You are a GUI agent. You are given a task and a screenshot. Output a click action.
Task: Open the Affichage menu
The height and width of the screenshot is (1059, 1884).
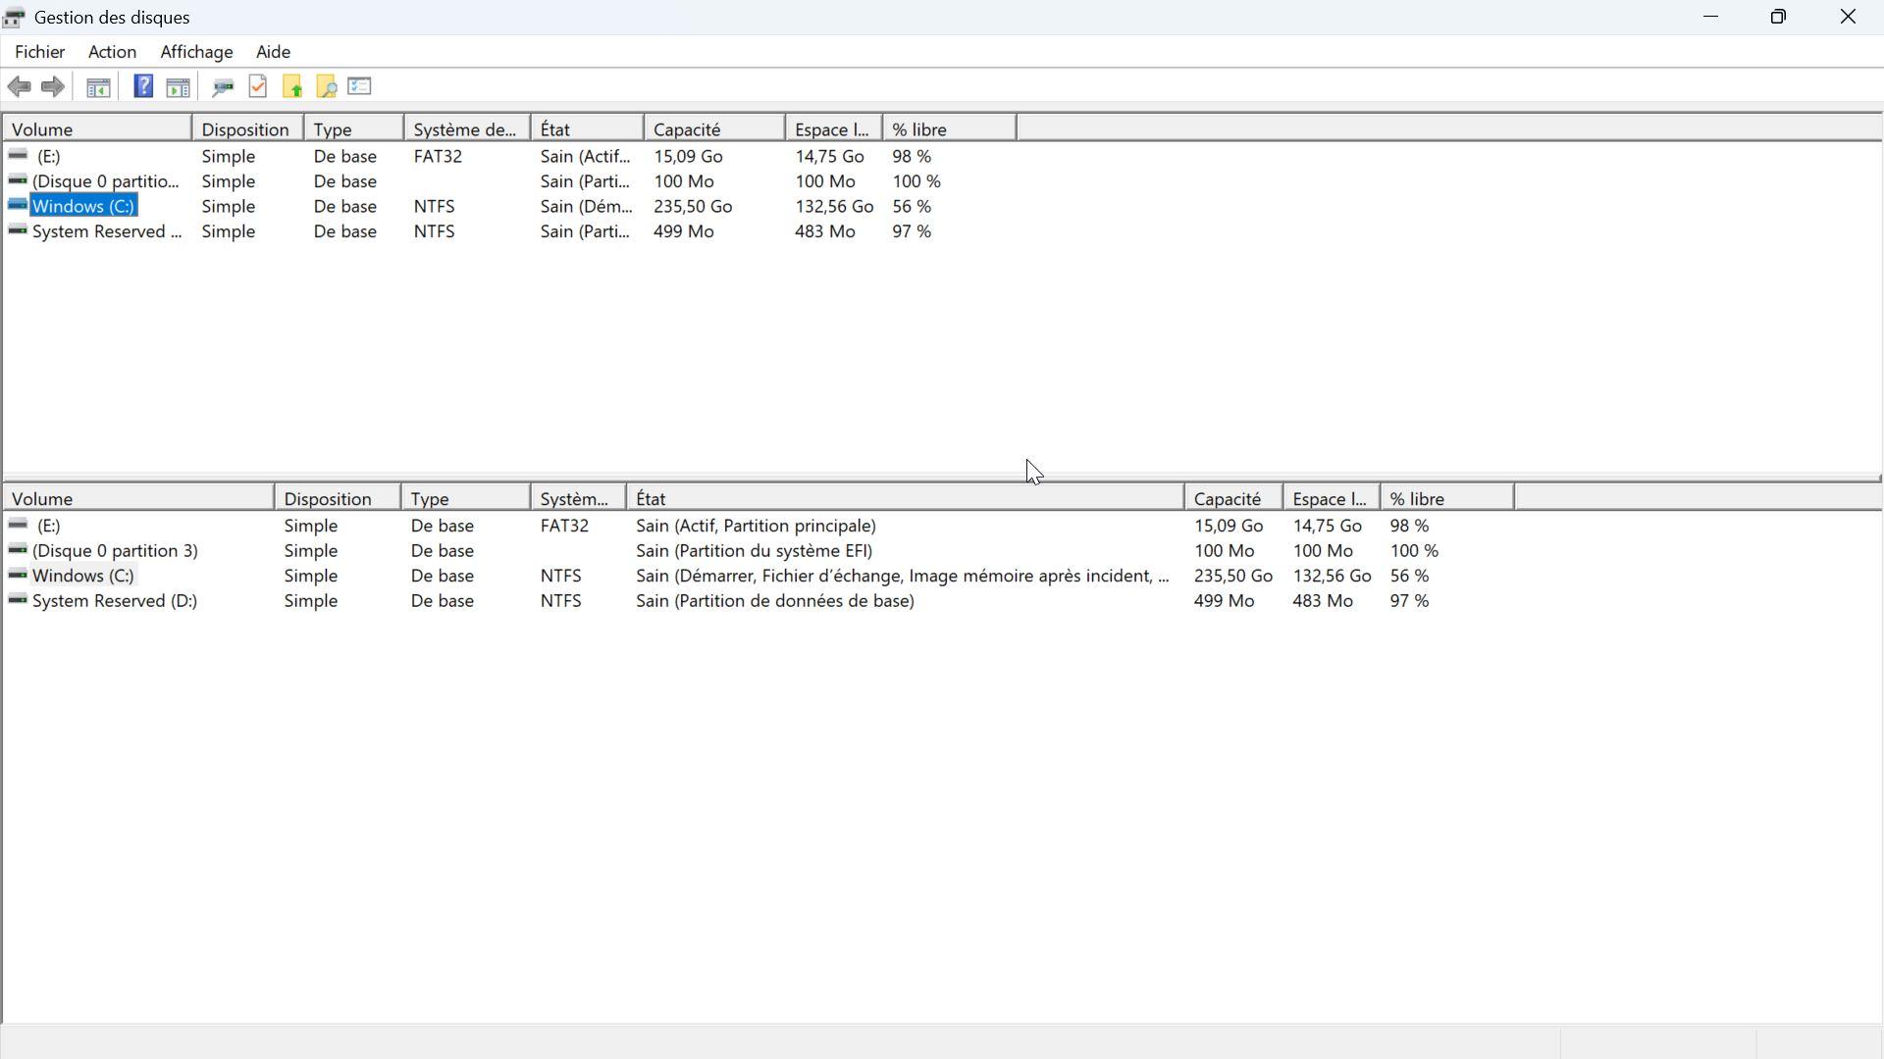pyautogui.click(x=196, y=52)
